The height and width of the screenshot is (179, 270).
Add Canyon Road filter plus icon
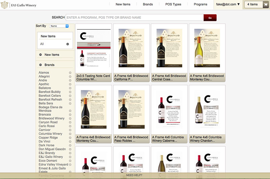click(x=70, y=122)
